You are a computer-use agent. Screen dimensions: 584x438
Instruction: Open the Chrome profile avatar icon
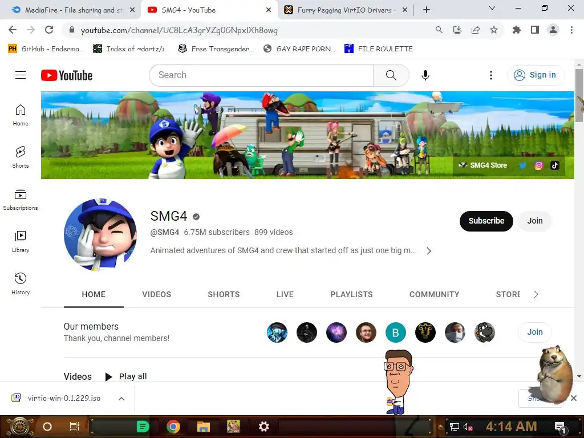coord(553,30)
